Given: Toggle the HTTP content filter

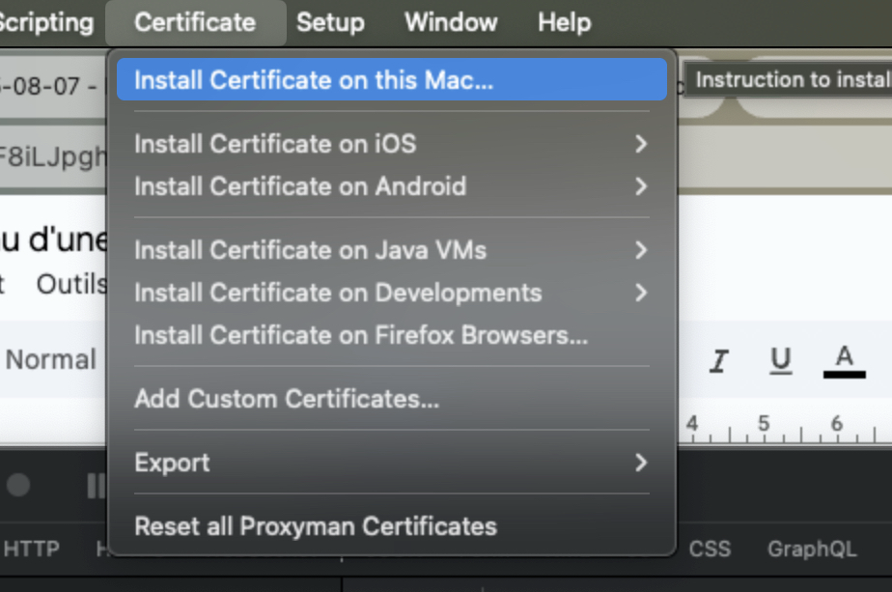Looking at the screenshot, I should tap(33, 549).
